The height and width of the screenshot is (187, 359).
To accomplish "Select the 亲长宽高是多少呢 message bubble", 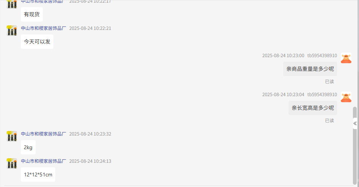I will point(313,108).
